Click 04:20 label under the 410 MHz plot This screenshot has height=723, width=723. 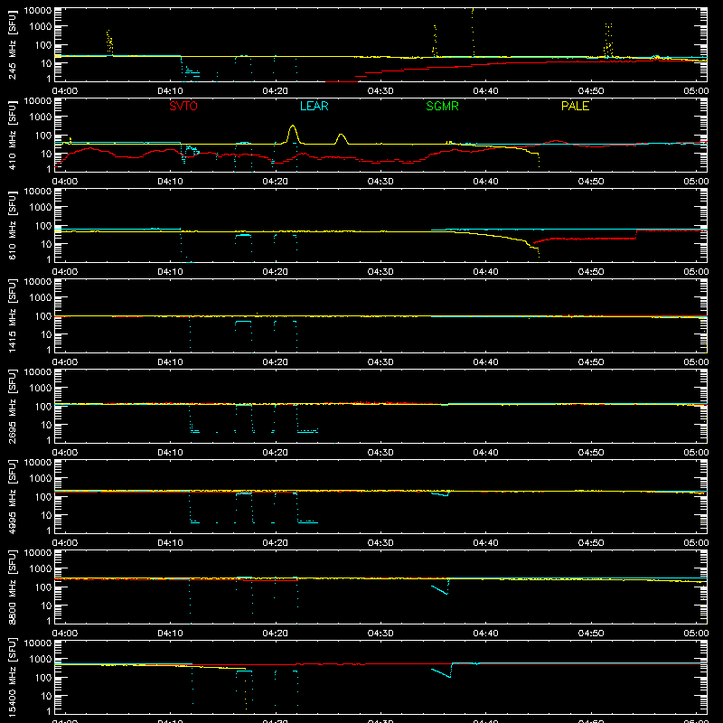[275, 182]
